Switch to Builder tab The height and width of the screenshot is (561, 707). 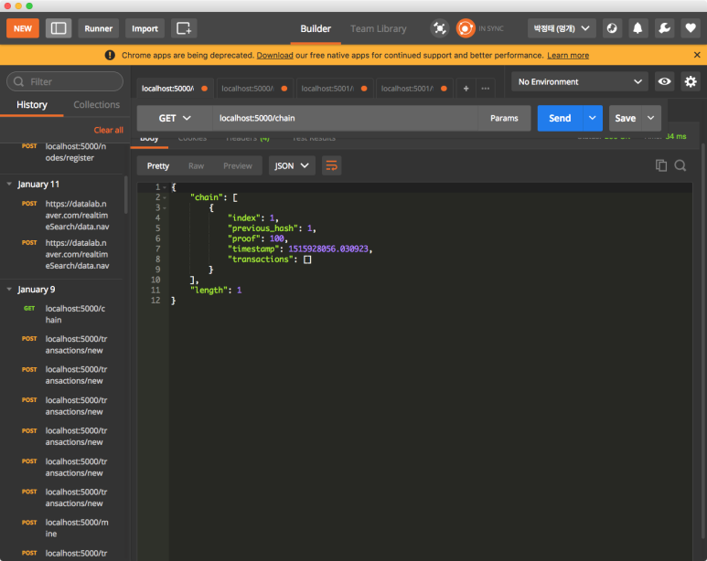tap(316, 28)
